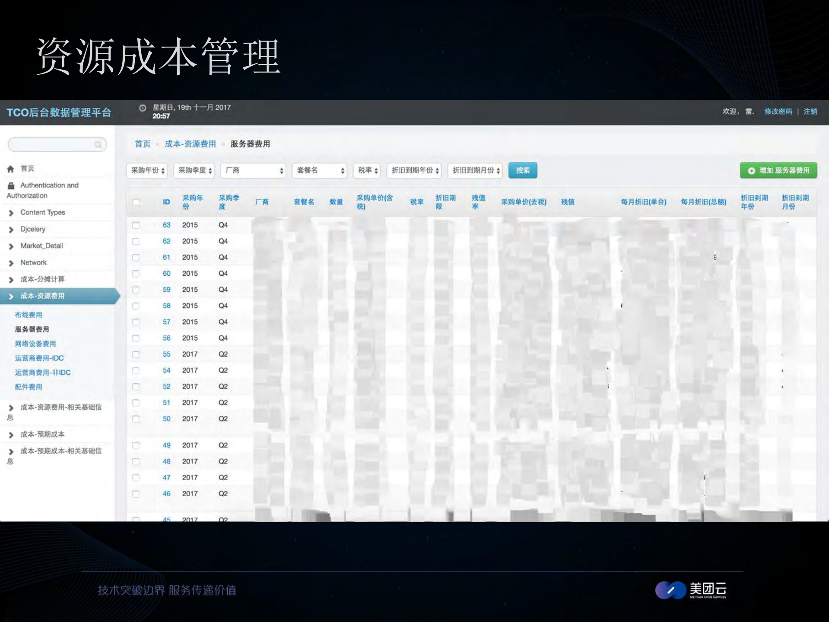829x622 pixels.
Task: Check the select-all checkbox in the table header
Action: tap(137, 202)
